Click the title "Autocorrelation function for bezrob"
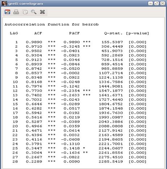Viewport: 167px width, 169px height. coord(51,25)
